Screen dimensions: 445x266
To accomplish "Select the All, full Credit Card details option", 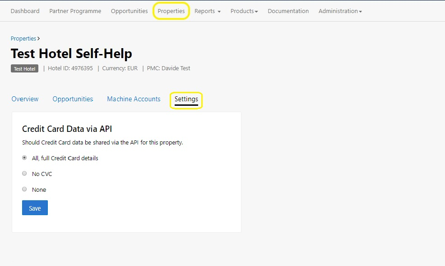I will point(24,158).
